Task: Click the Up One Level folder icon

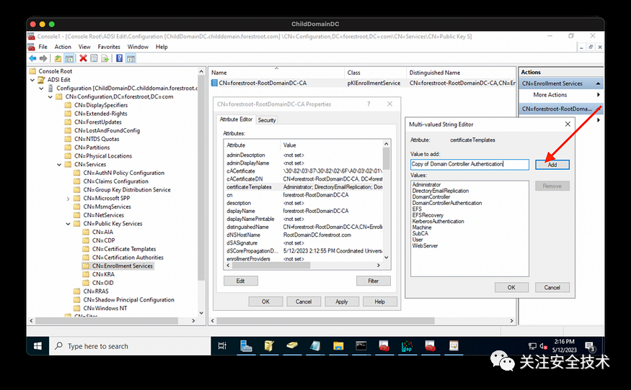Action: [58, 58]
